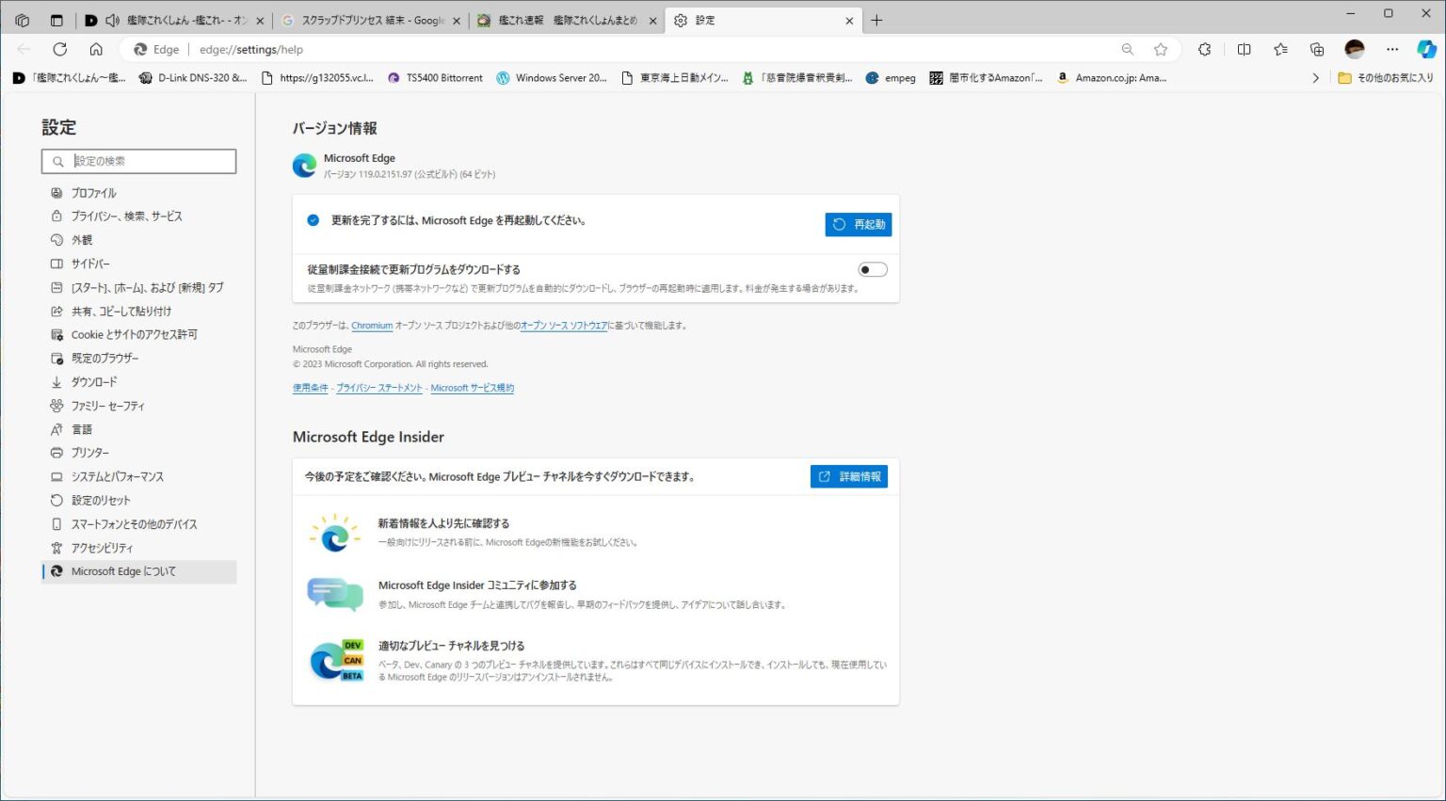Activate split screen view
The width and height of the screenshot is (1446, 801).
1245,49
